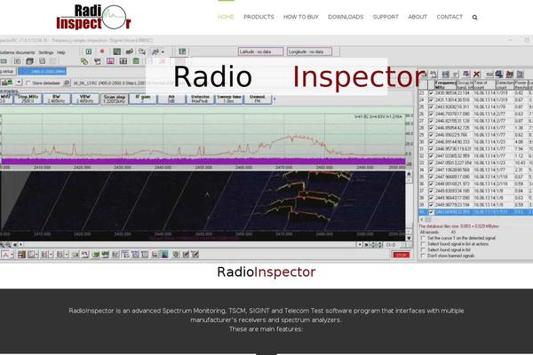This screenshot has width=533, height=355.
Task: Click the Longitude - no data field
Action: pyautogui.click(x=309, y=51)
